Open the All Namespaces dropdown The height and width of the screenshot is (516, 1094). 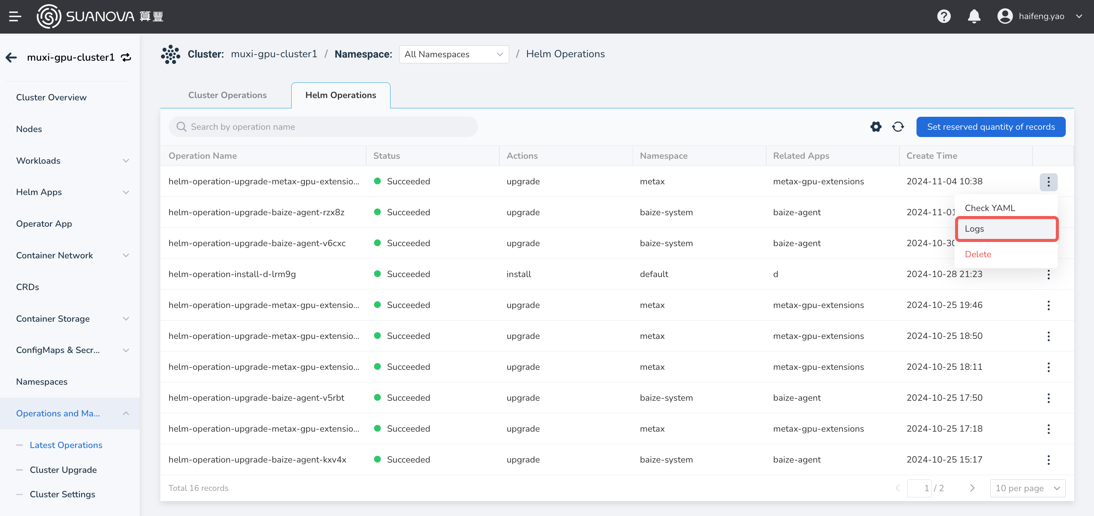point(453,54)
